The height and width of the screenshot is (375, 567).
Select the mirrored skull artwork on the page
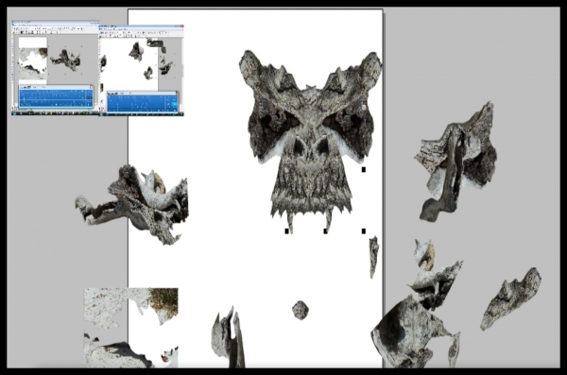[310, 141]
